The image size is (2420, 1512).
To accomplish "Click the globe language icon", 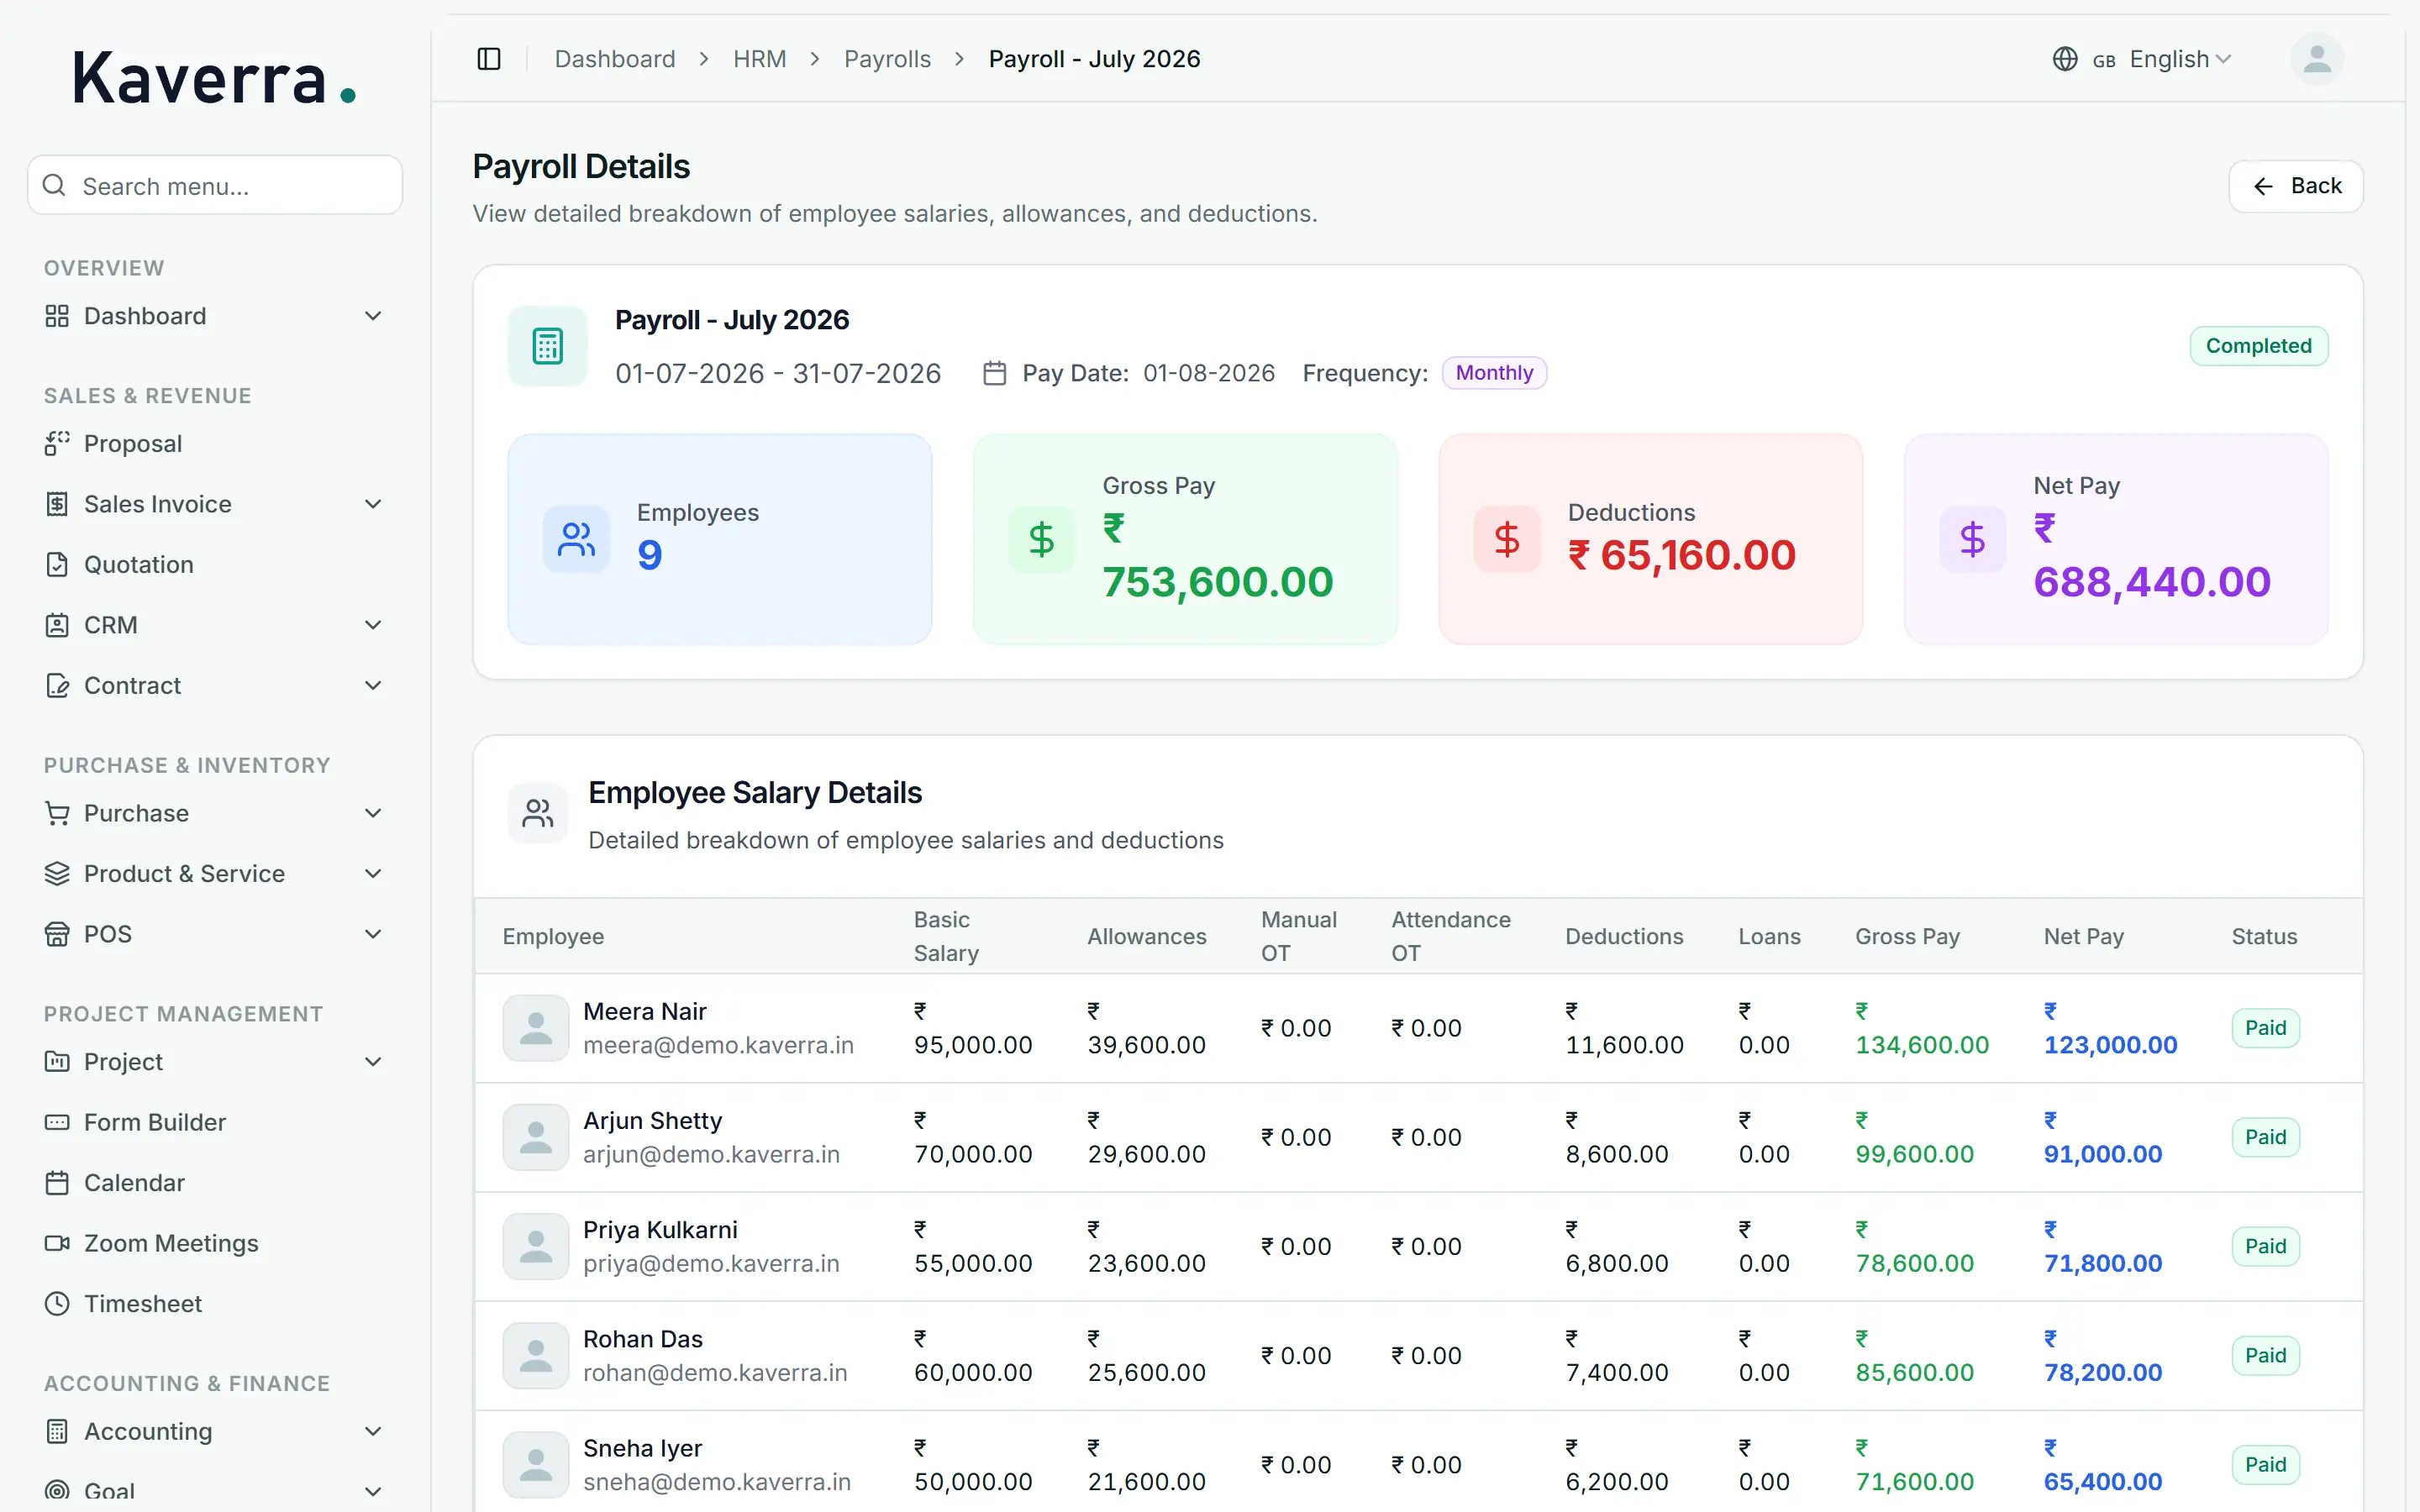I will tap(2065, 59).
